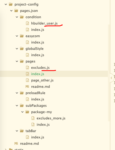
Task: Click the sidebar collapse arrow handle
Action: 112,78
